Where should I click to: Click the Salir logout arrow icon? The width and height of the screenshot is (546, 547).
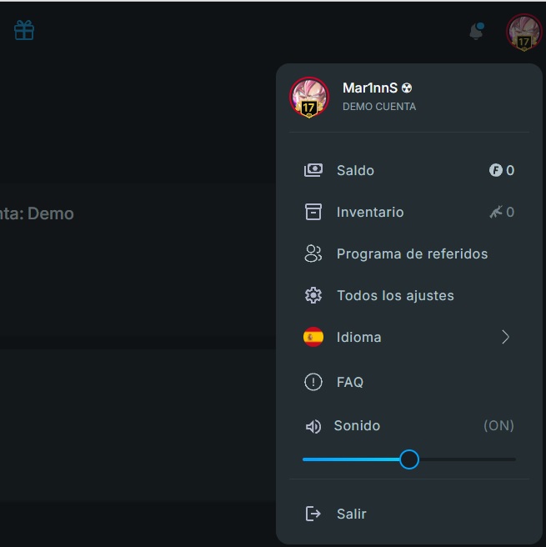(x=313, y=514)
